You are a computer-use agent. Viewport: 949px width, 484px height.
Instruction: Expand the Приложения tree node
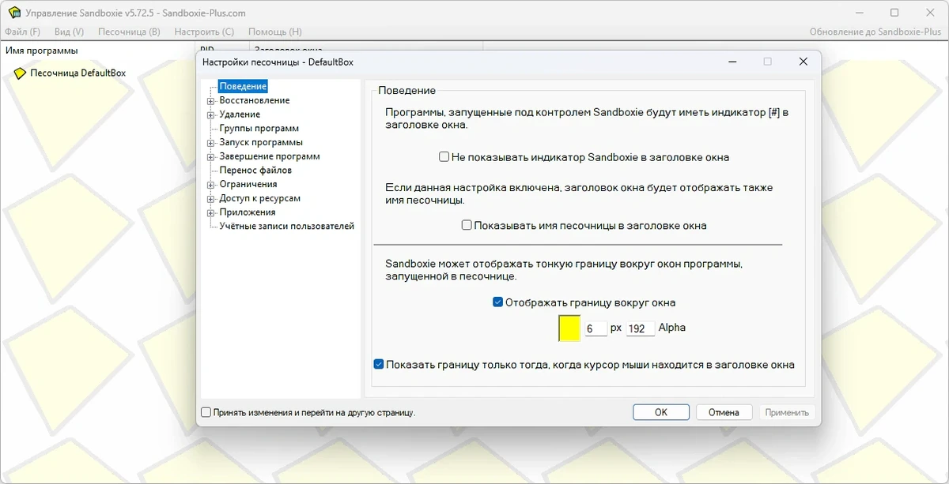210,213
